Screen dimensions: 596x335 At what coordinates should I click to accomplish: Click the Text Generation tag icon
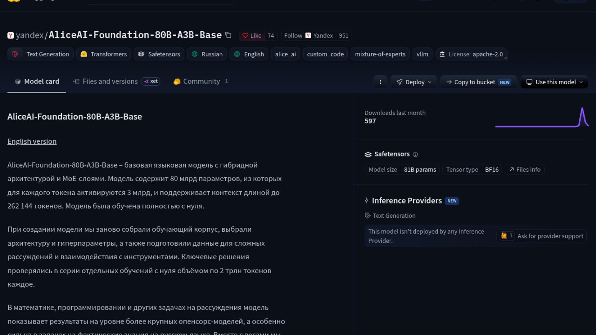[15, 54]
